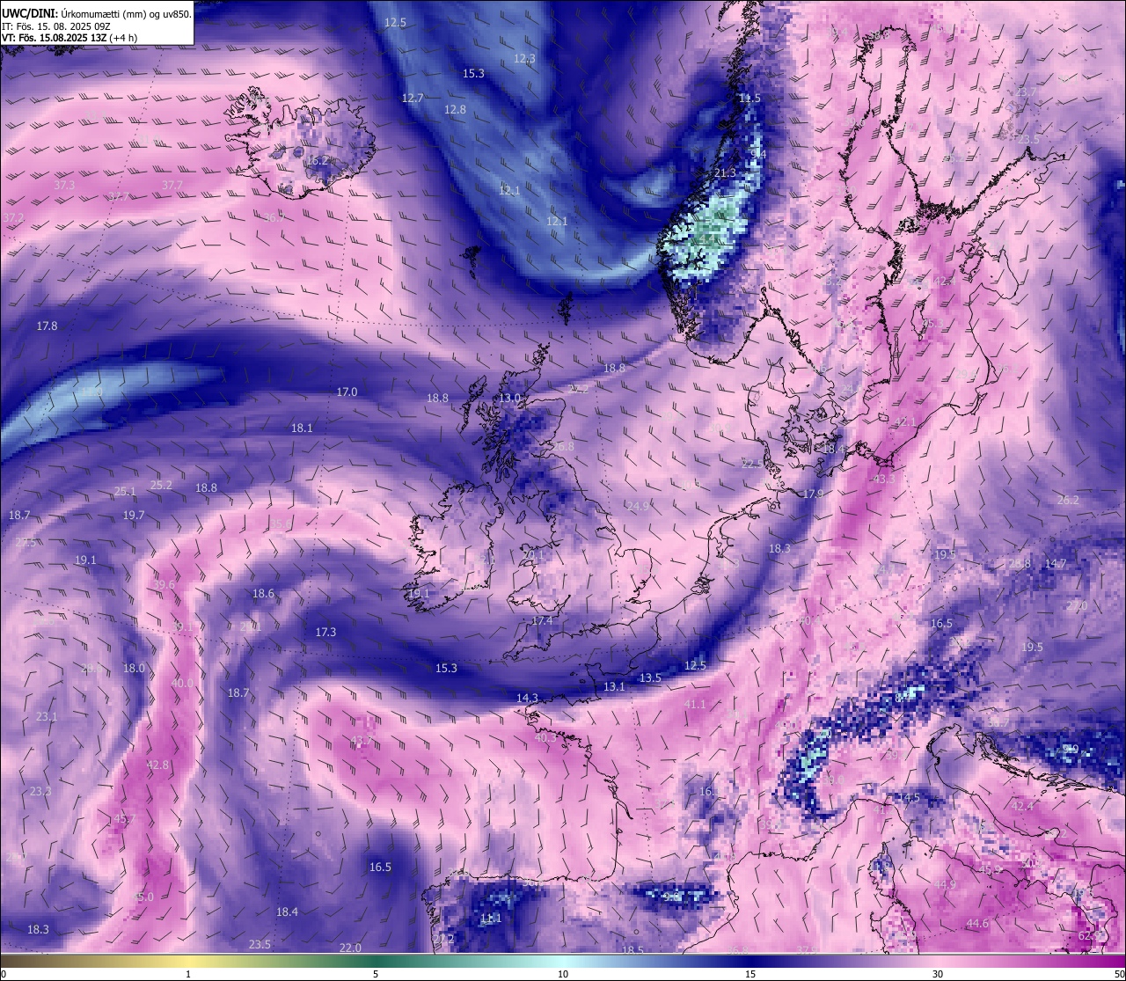The height and width of the screenshot is (981, 1126).
Task: Click the map value "11.1" over Spain
Action: pos(491,919)
